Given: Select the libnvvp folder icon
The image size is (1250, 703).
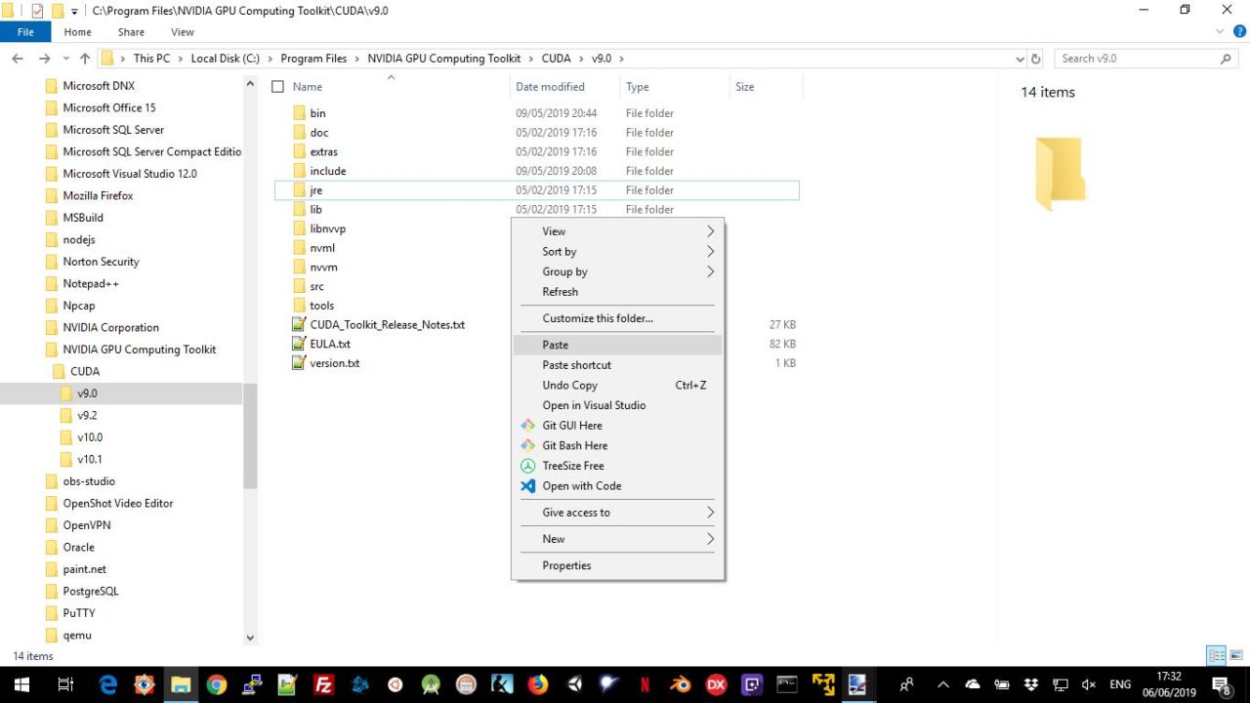Looking at the screenshot, I should click(300, 228).
